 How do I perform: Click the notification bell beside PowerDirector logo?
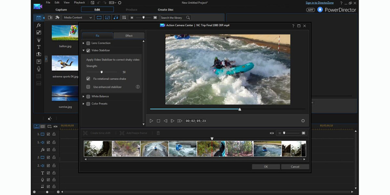pos(320,10)
